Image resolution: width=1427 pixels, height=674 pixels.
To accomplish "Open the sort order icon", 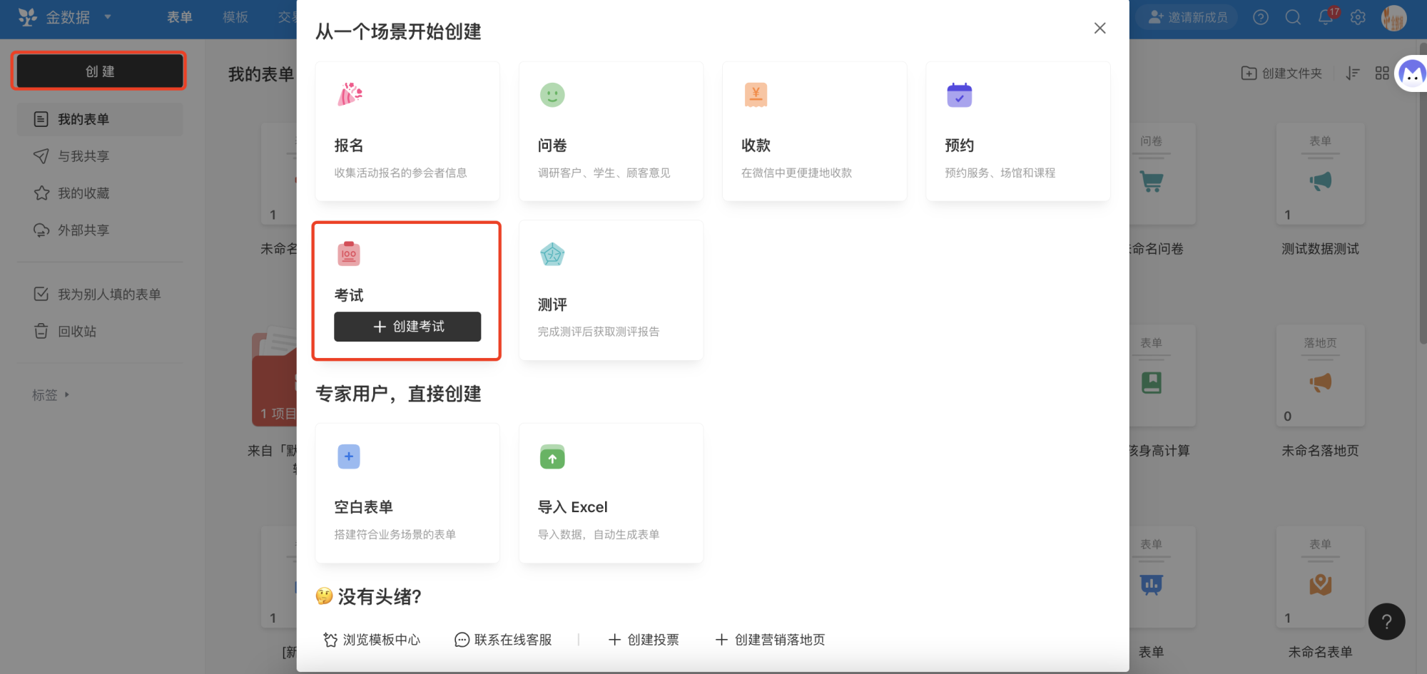I will click(1353, 73).
